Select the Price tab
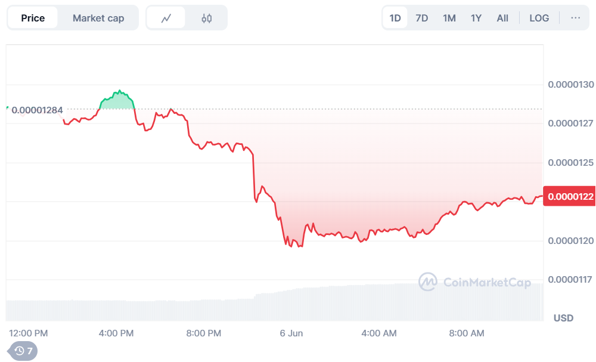596x362 pixels. [33, 18]
